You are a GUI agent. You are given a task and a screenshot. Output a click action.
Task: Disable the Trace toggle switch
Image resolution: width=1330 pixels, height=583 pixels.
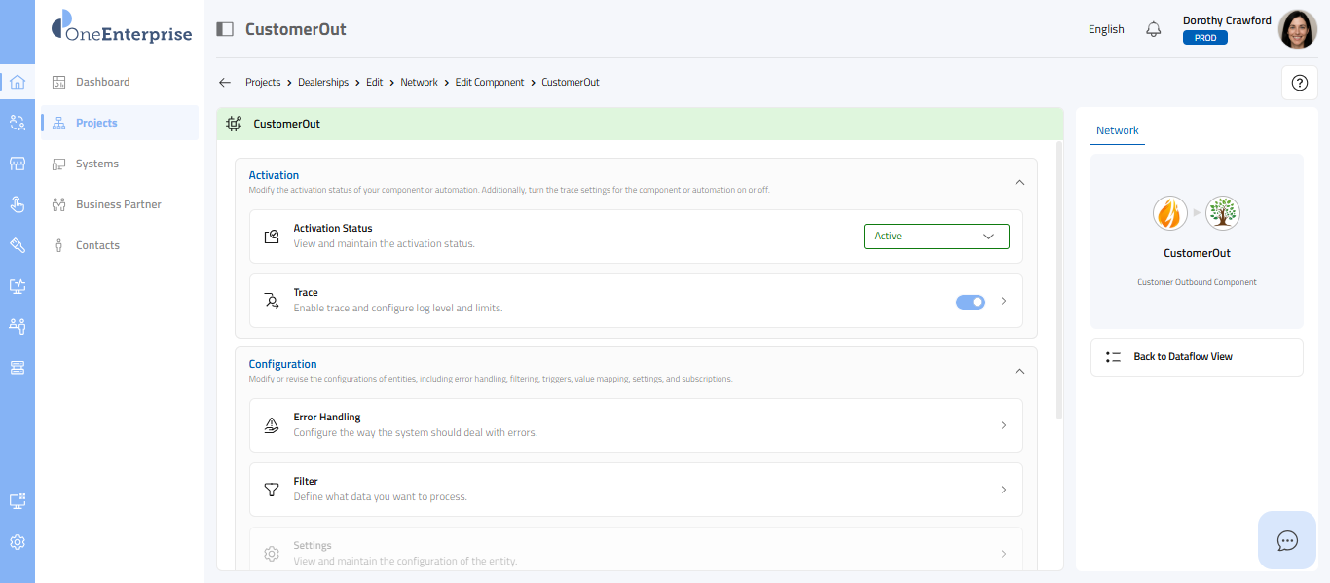click(971, 302)
